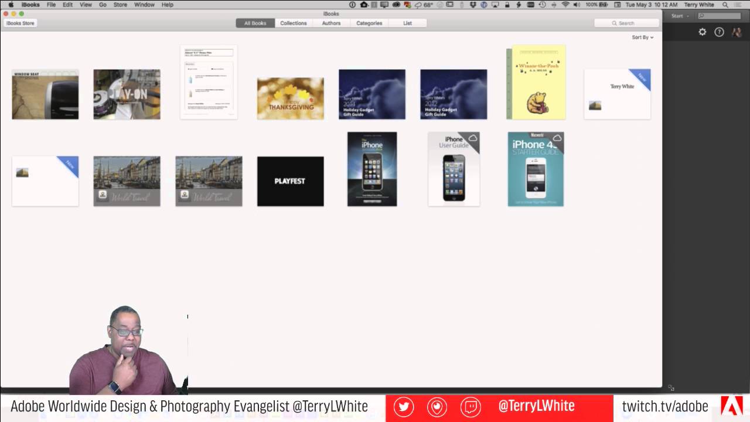Switch to the List view tab
750x422 pixels.
[x=407, y=23]
